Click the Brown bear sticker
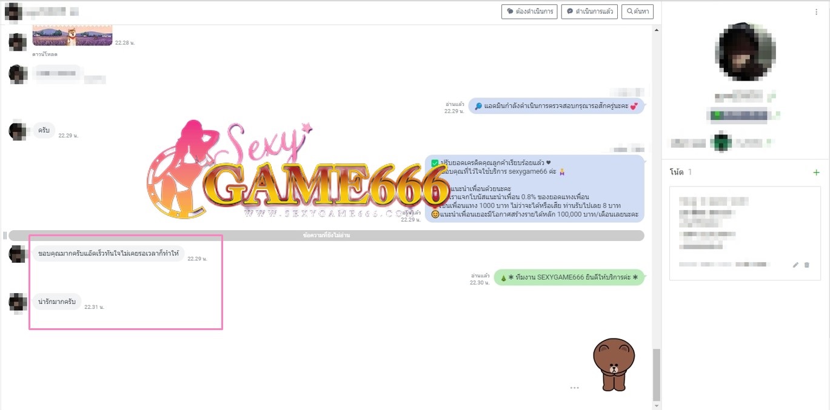This screenshot has height=410, width=830. point(614,364)
